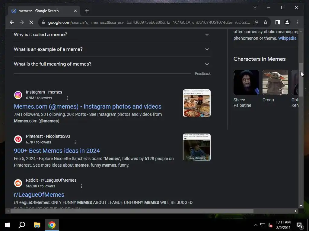This screenshot has height=231, width=309.
Task: Click the Pinterest result meme thumbnail
Action: 197,147
